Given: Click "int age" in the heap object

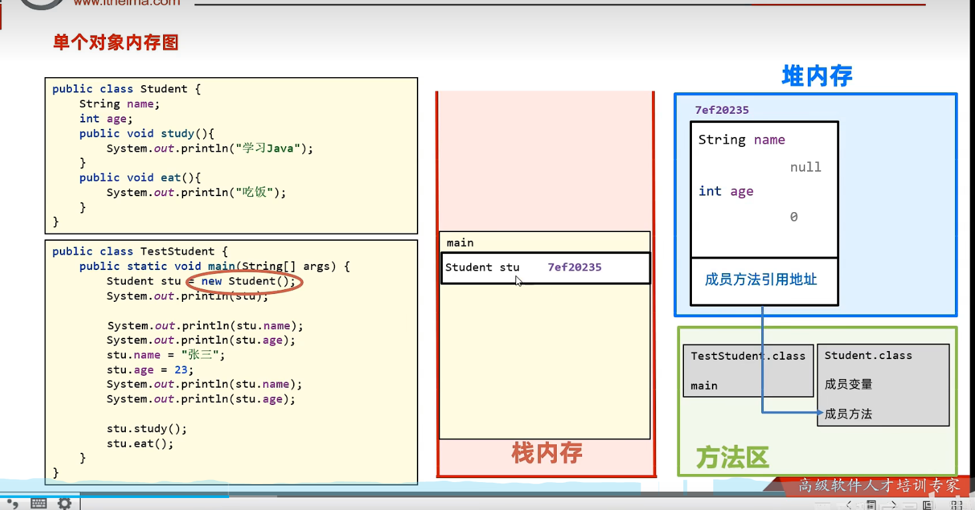Looking at the screenshot, I should tap(726, 191).
